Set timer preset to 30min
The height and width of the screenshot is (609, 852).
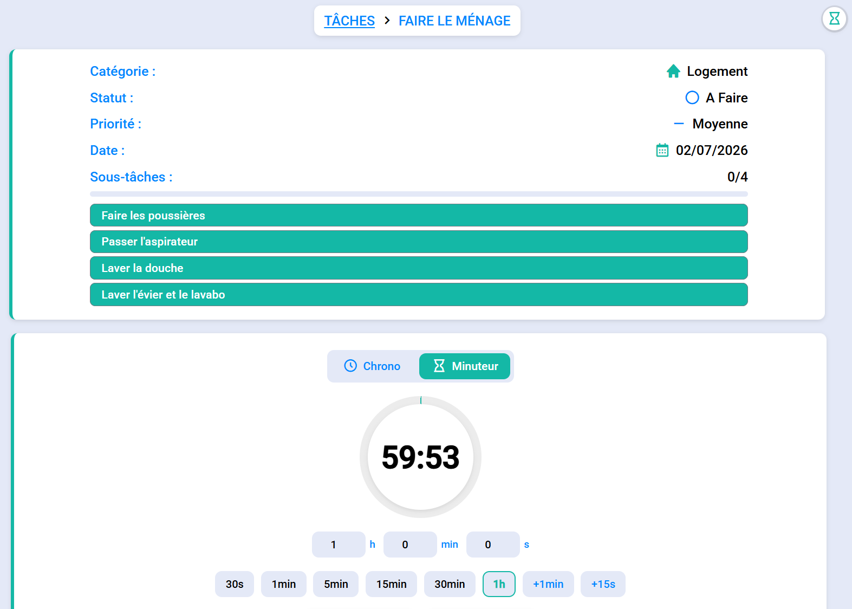pyautogui.click(x=450, y=584)
